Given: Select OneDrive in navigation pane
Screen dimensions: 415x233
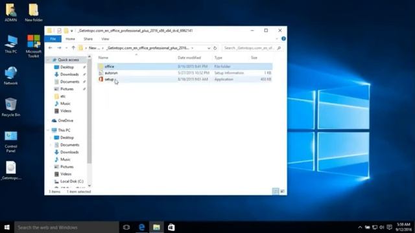Looking at the screenshot, I should 65,121.
